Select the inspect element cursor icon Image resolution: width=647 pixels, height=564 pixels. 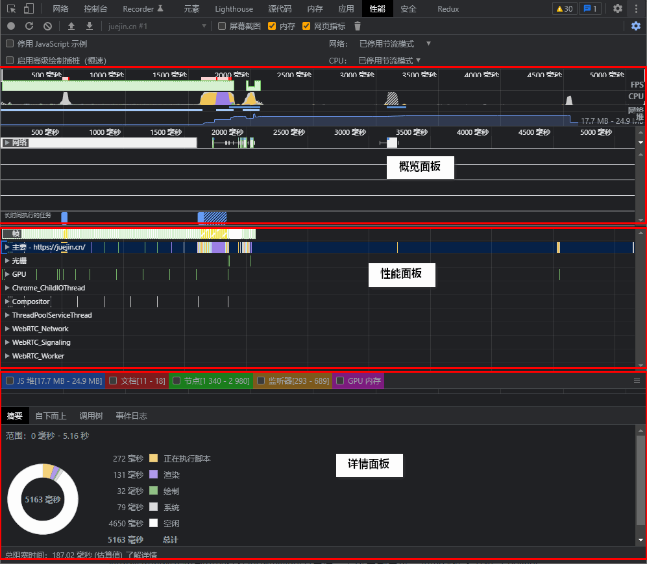point(11,8)
